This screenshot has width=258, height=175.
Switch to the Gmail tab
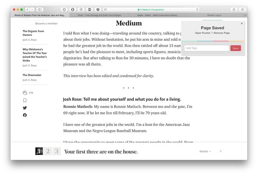99,15
